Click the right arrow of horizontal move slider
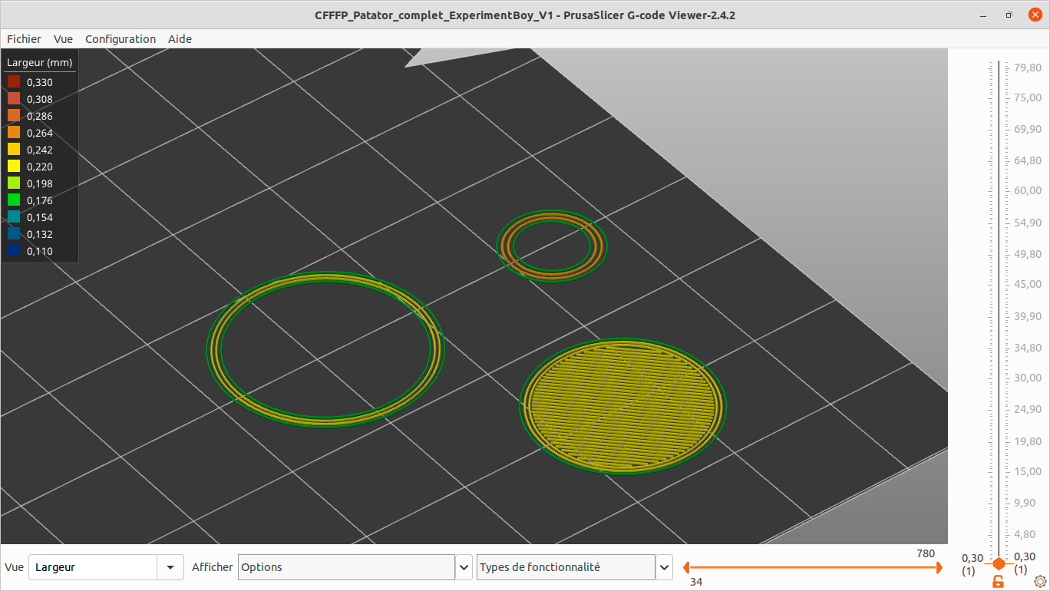The height and width of the screenshot is (591, 1050). coord(938,567)
